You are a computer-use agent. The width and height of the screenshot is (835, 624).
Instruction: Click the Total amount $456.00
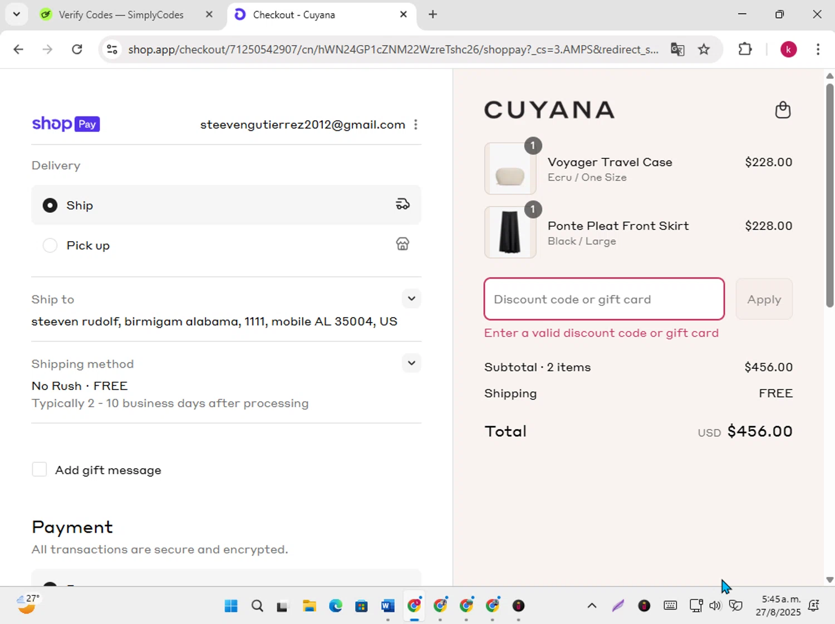(x=760, y=431)
